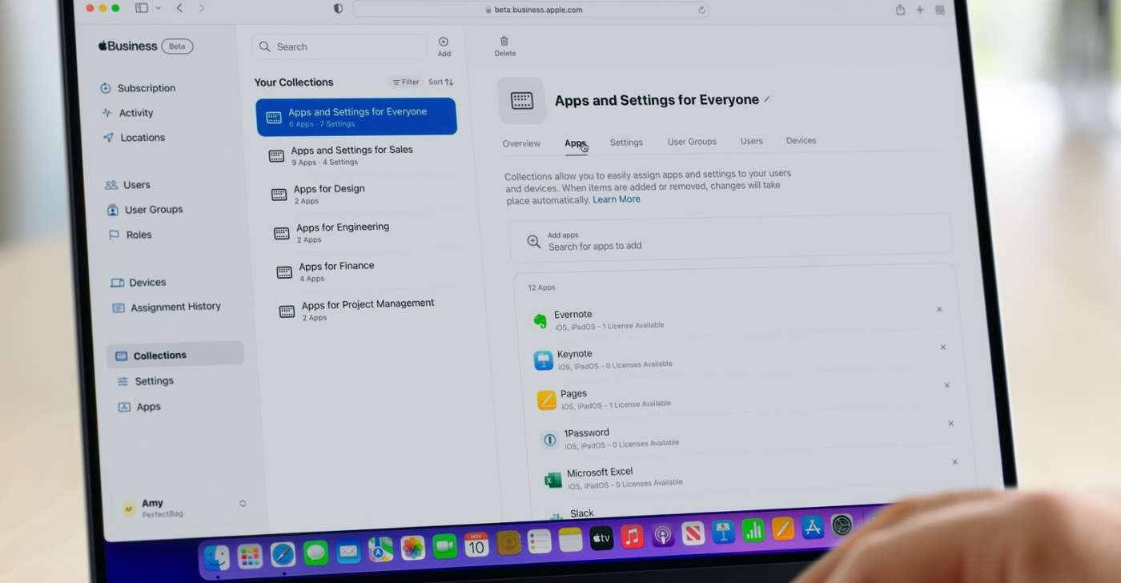This screenshot has height=583, width=1121.
Task: Remove 1Password from the collection
Action: [951, 424]
